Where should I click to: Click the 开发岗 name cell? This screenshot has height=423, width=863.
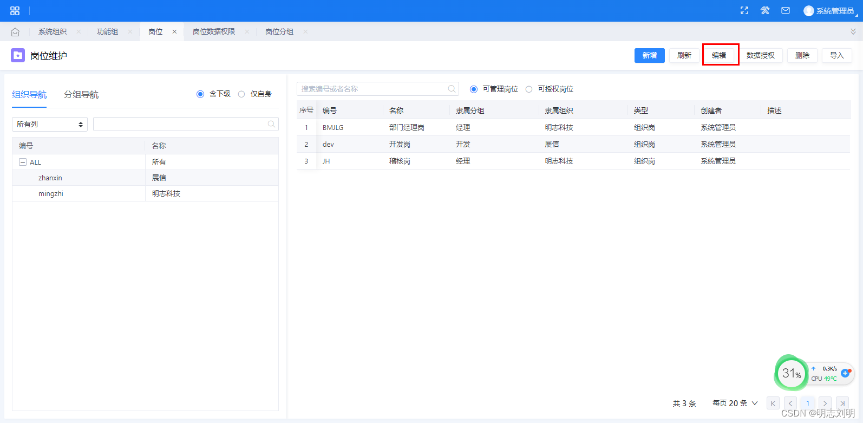pos(400,144)
